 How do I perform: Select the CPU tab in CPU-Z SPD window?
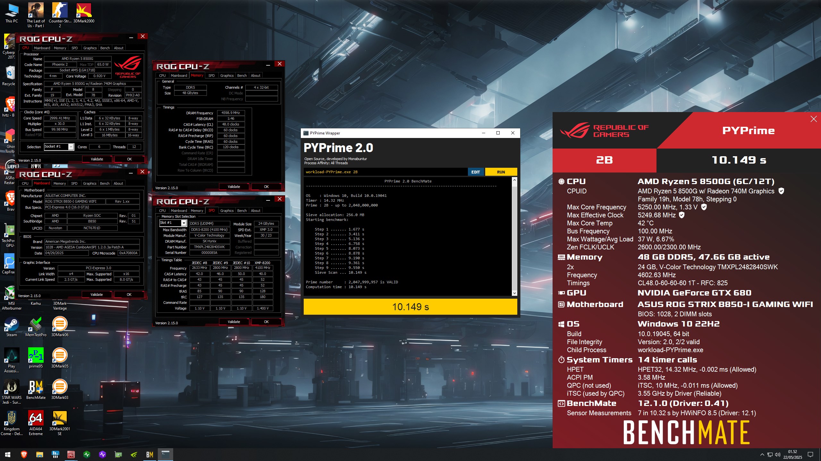pos(162,211)
